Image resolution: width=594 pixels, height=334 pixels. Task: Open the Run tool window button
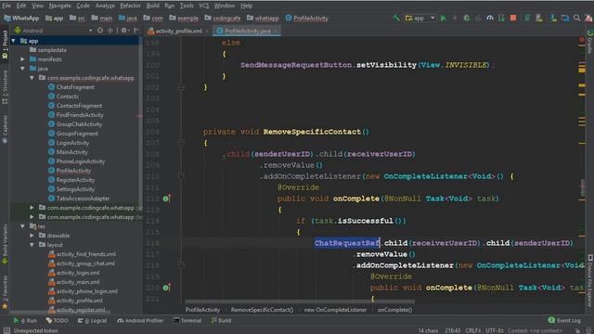click(25, 320)
